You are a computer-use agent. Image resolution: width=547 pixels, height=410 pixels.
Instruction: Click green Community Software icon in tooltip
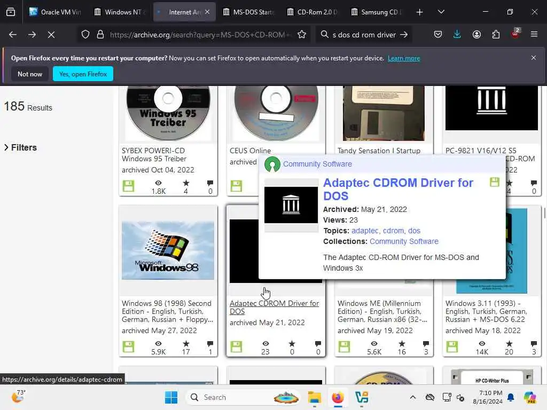pos(272,164)
